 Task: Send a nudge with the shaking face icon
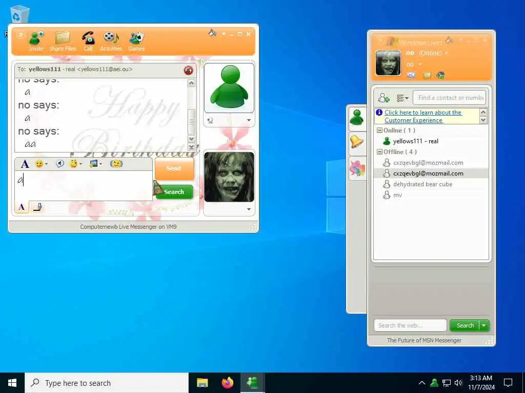pyautogui.click(x=116, y=164)
